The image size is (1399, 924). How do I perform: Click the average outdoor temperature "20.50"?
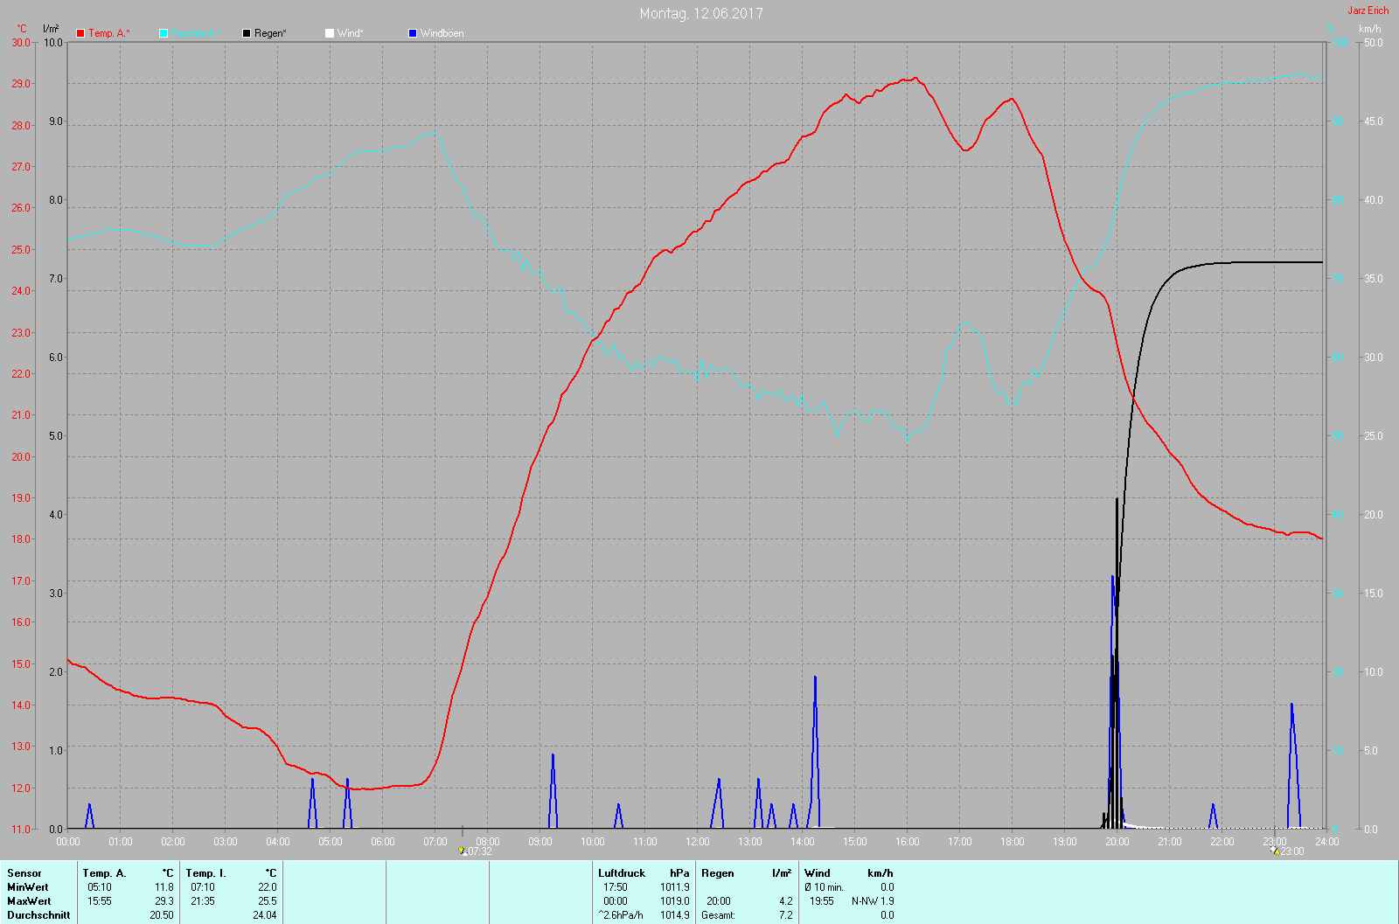(x=162, y=915)
